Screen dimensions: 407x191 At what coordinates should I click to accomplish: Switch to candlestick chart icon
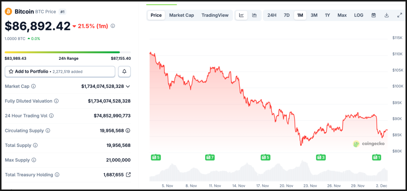click(x=254, y=15)
